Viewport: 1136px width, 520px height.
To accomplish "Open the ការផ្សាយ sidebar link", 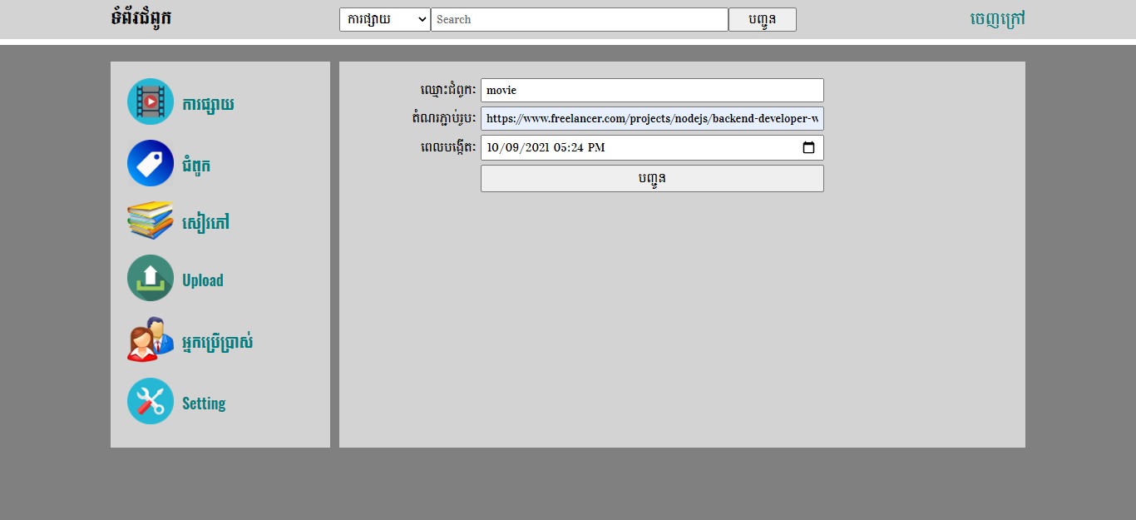I will point(208,104).
